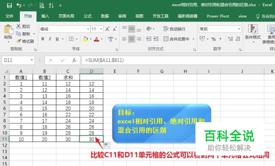Image resolution: width=275 pixels, height=166 pixels.
Task: Open the font name dropdown
Action: coord(88,29)
